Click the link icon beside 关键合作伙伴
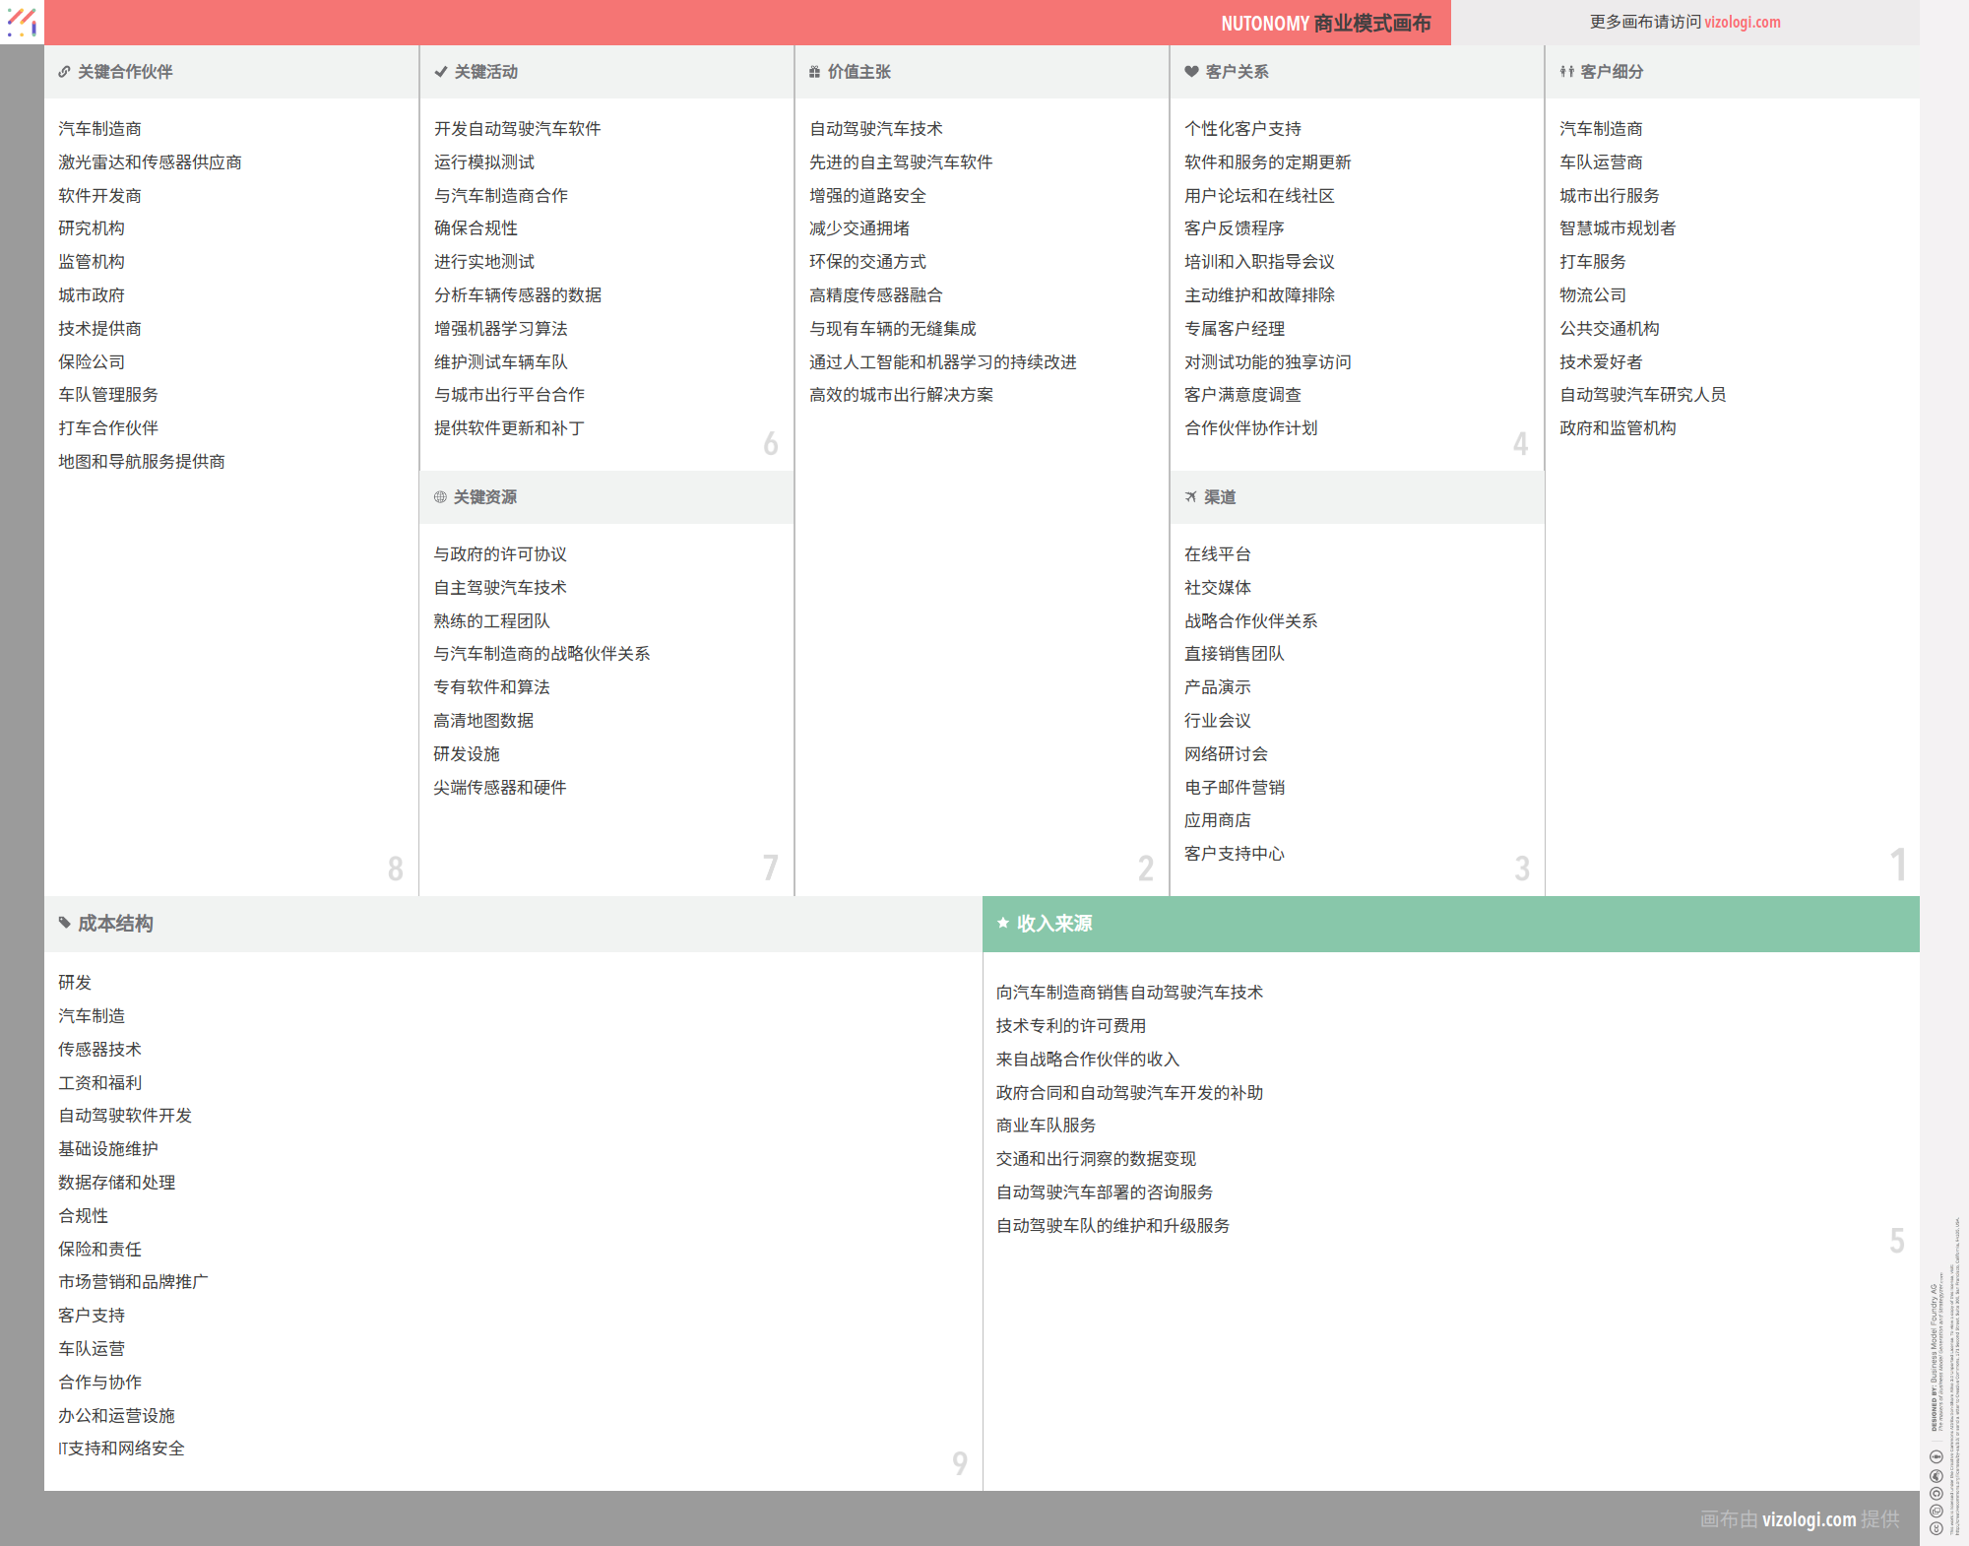 pos(64,72)
